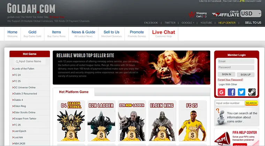265x146 pixels.
Task: Click the question-mark soccer ball figure
Action: click(220, 116)
